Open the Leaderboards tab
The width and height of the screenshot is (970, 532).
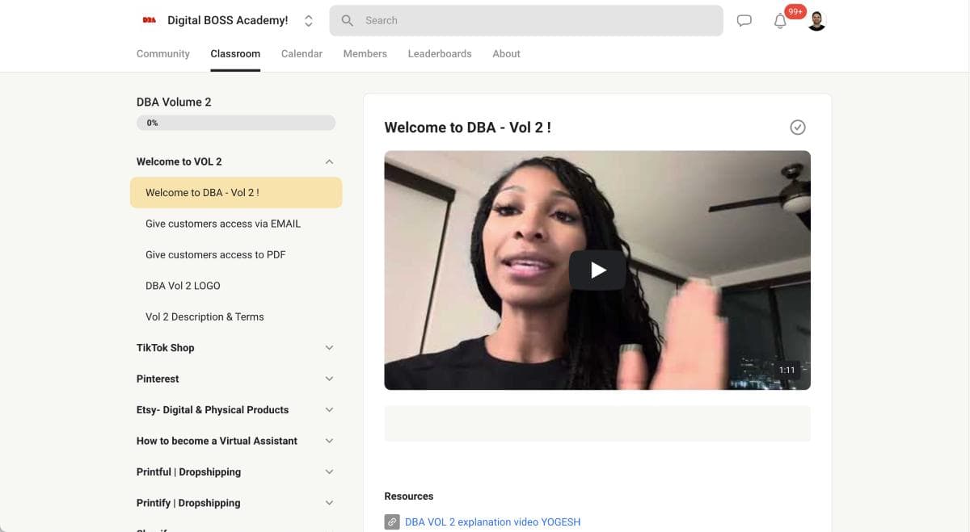click(440, 53)
